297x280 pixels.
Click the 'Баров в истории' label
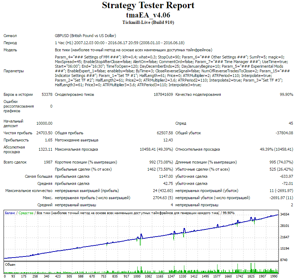tap(18, 95)
